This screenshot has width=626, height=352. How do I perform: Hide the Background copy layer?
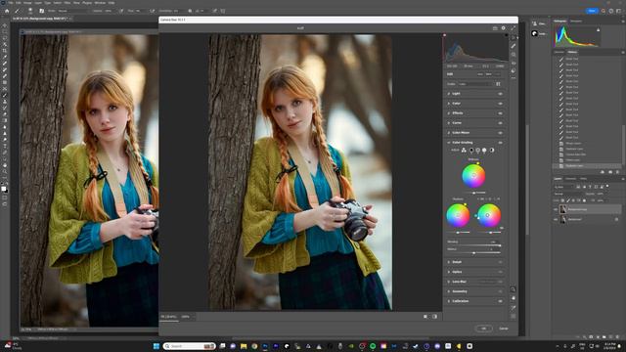click(556, 209)
